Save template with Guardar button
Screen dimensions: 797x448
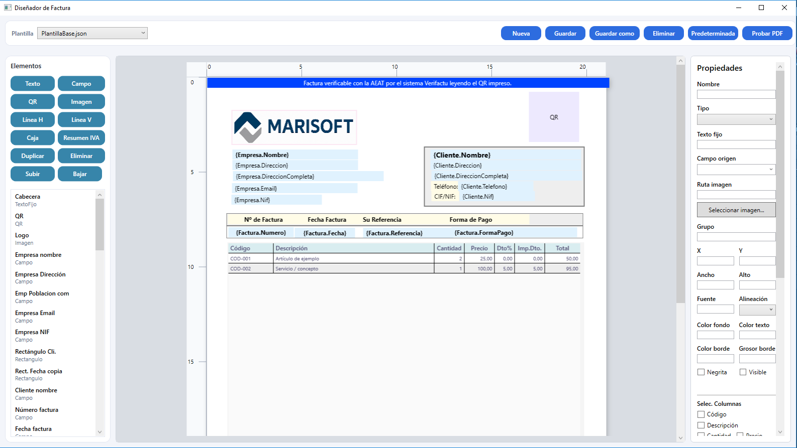tap(565, 34)
